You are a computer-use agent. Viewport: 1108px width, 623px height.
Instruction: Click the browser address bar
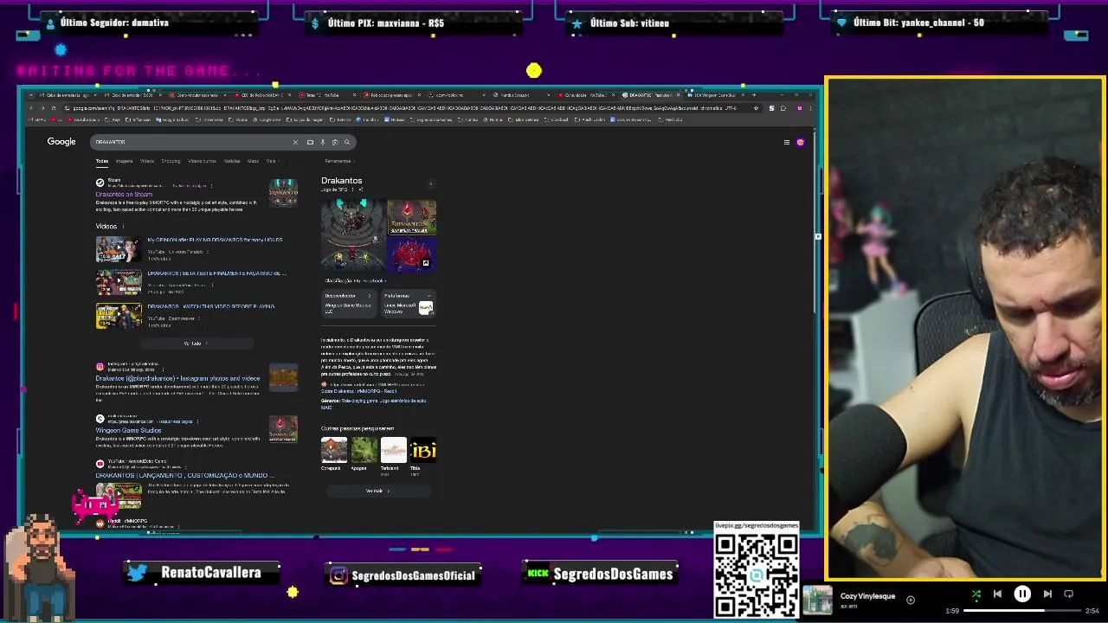403,108
